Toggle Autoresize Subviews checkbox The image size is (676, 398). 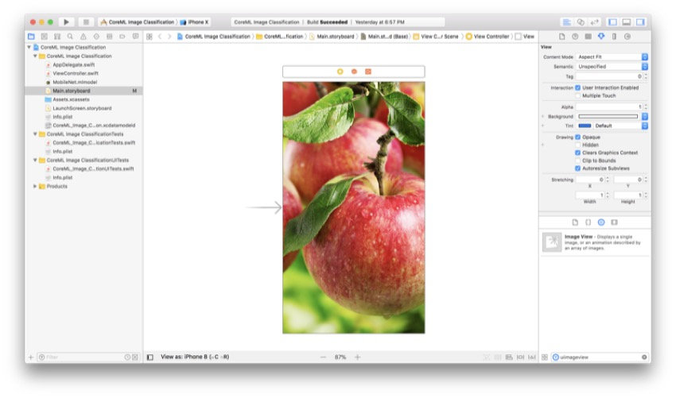(577, 168)
